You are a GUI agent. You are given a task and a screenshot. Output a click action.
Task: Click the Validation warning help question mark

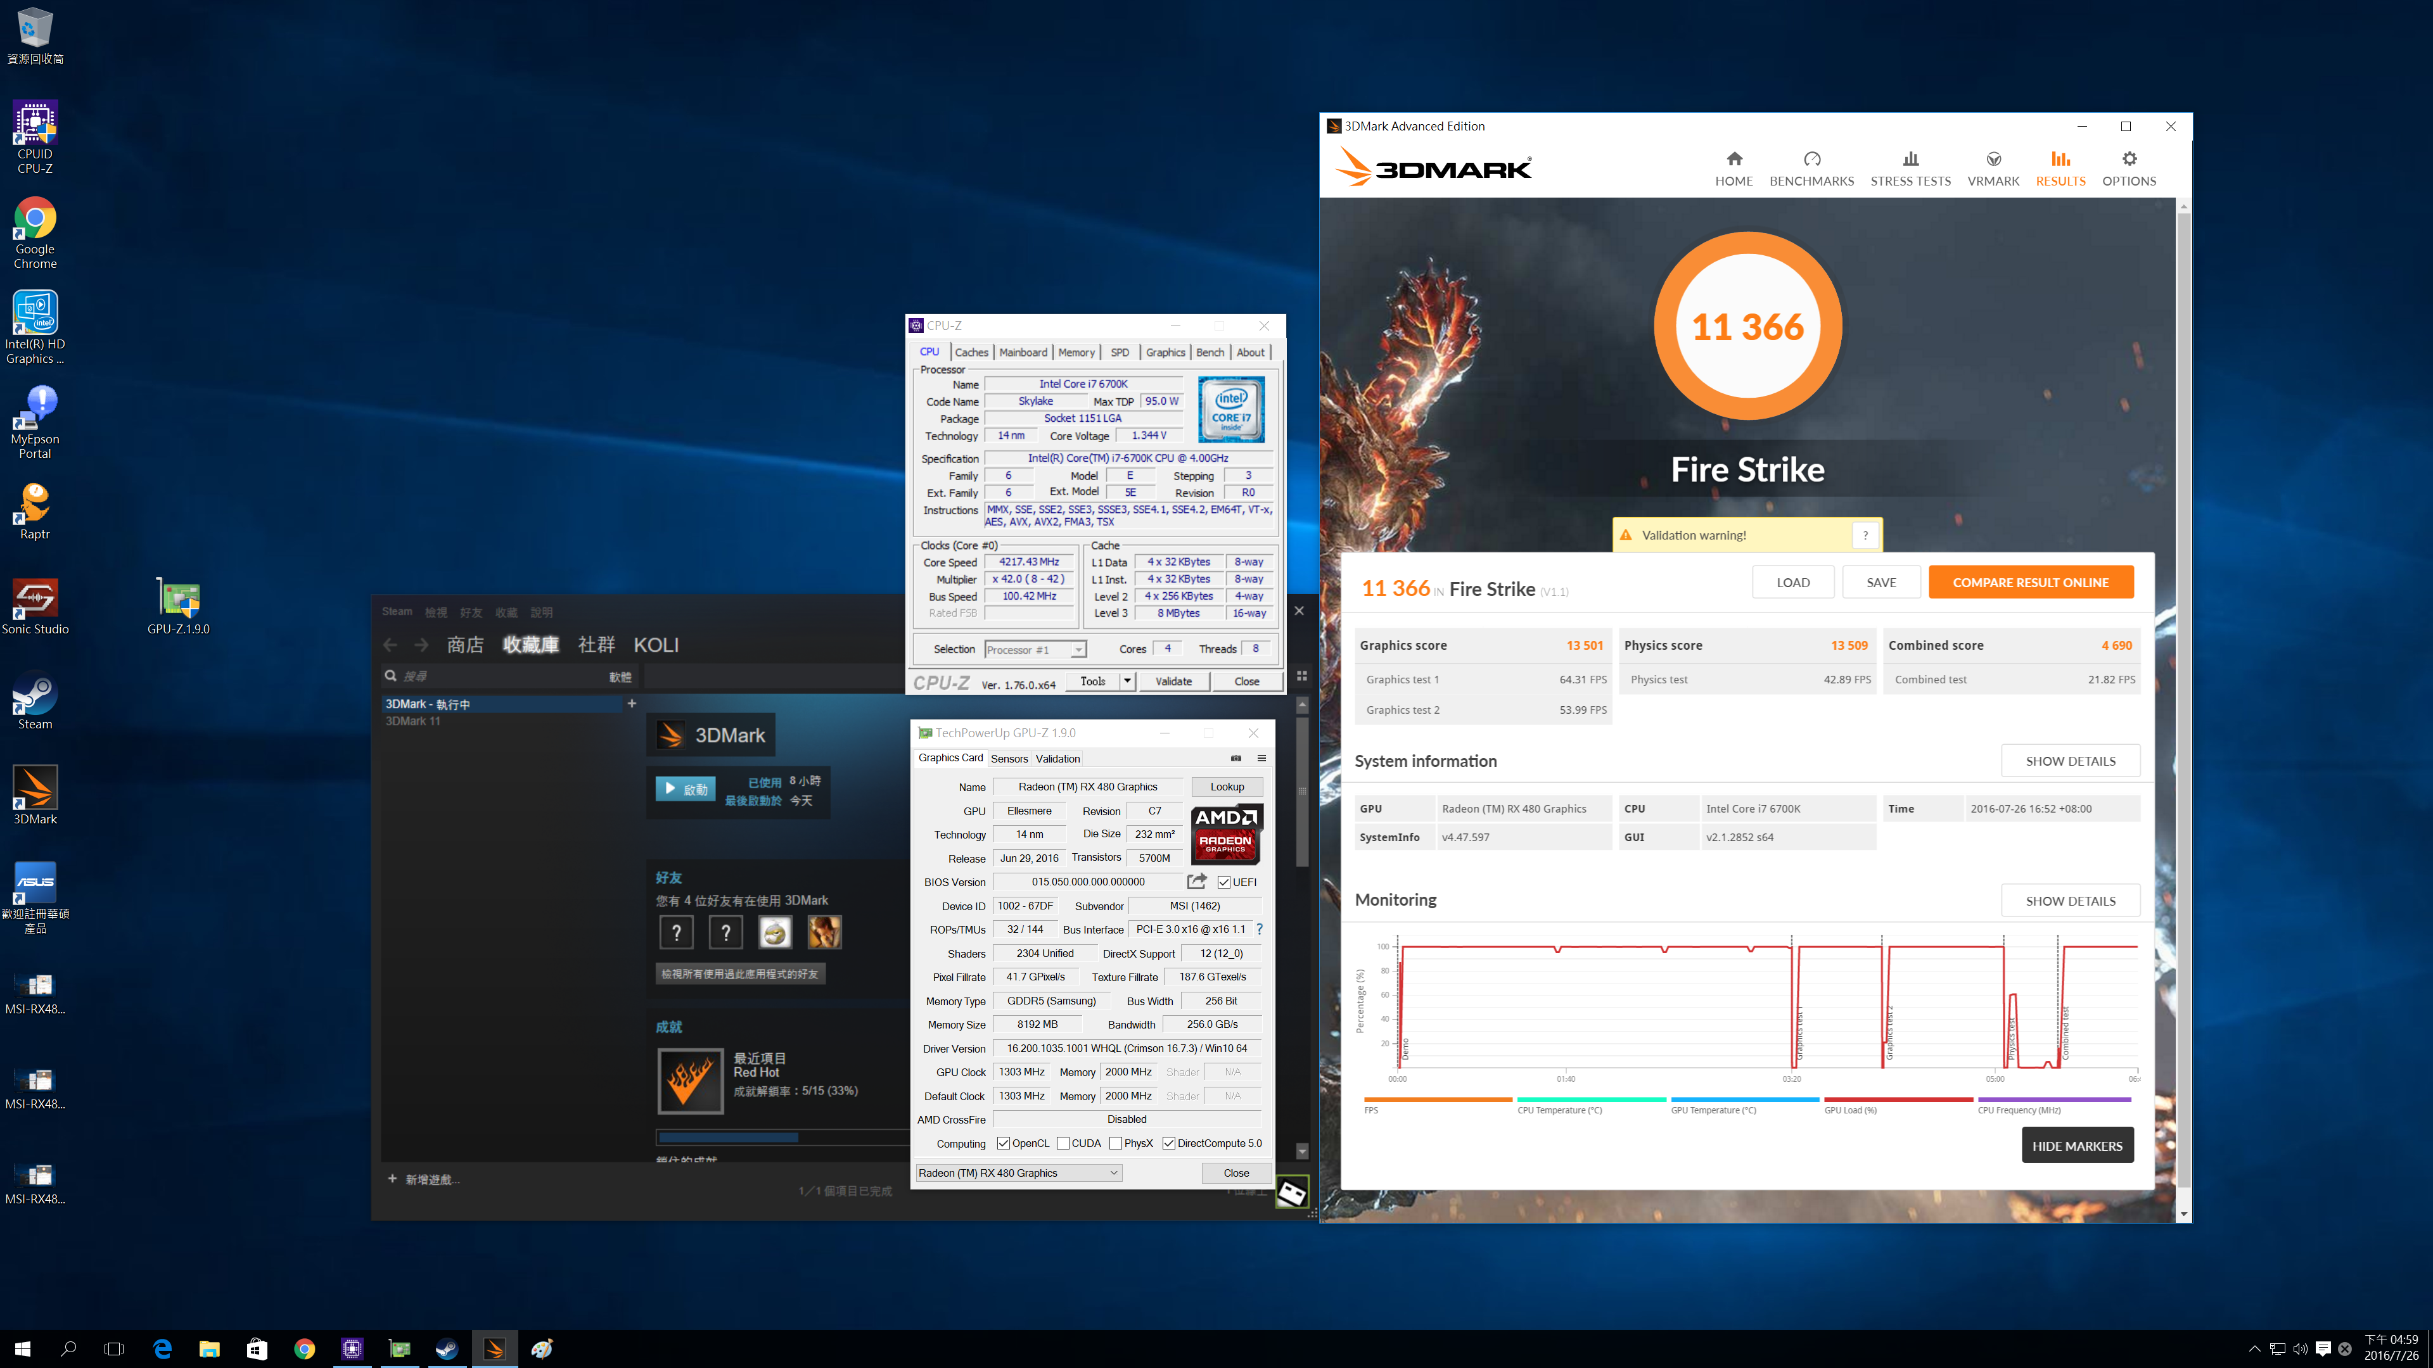tap(1865, 535)
